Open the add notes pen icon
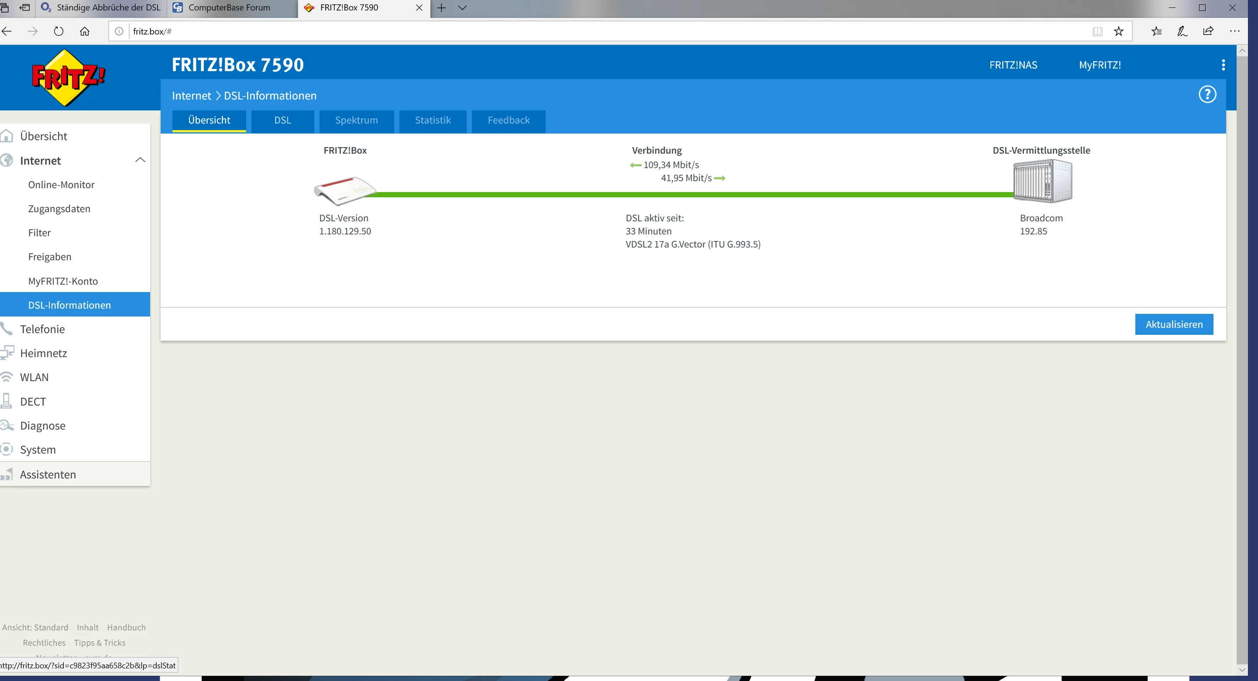This screenshot has width=1258, height=681. (x=1182, y=31)
